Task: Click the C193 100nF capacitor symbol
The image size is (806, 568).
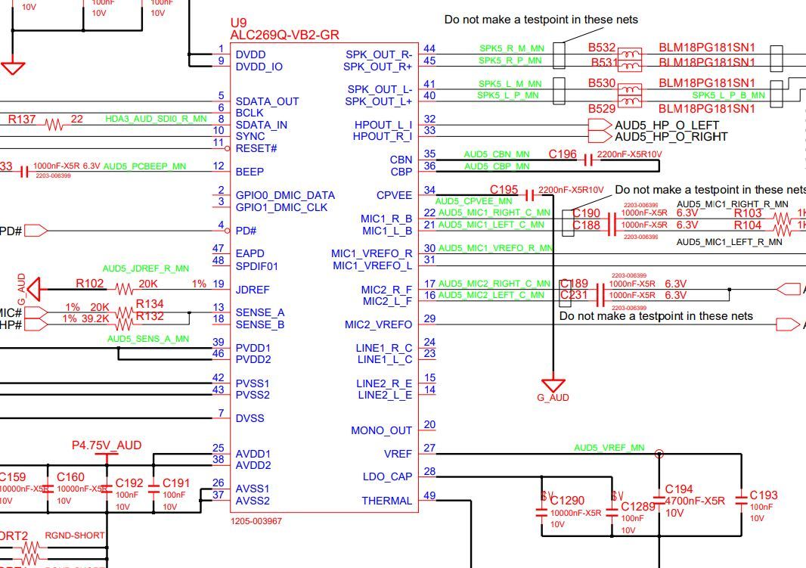Action: click(742, 498)
